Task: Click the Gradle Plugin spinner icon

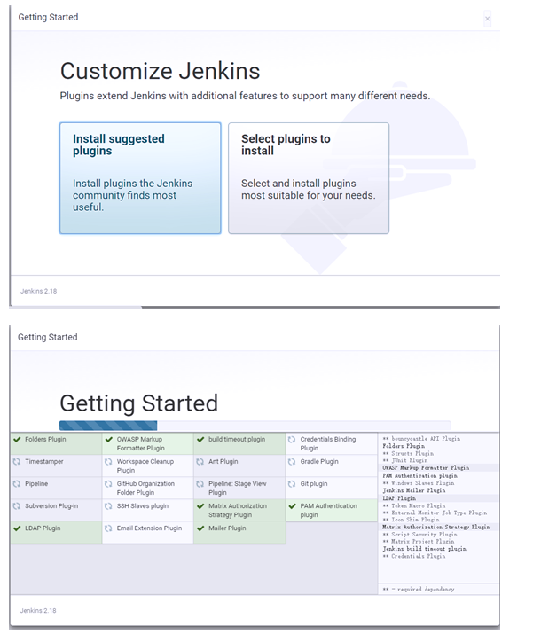Action: point(292,462)
